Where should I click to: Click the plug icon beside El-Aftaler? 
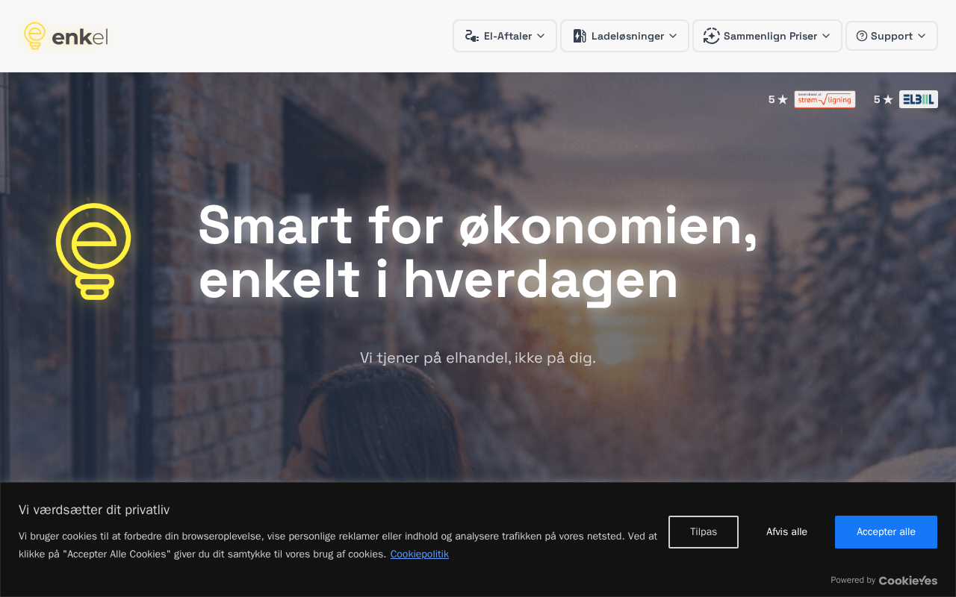click(471, 36)
